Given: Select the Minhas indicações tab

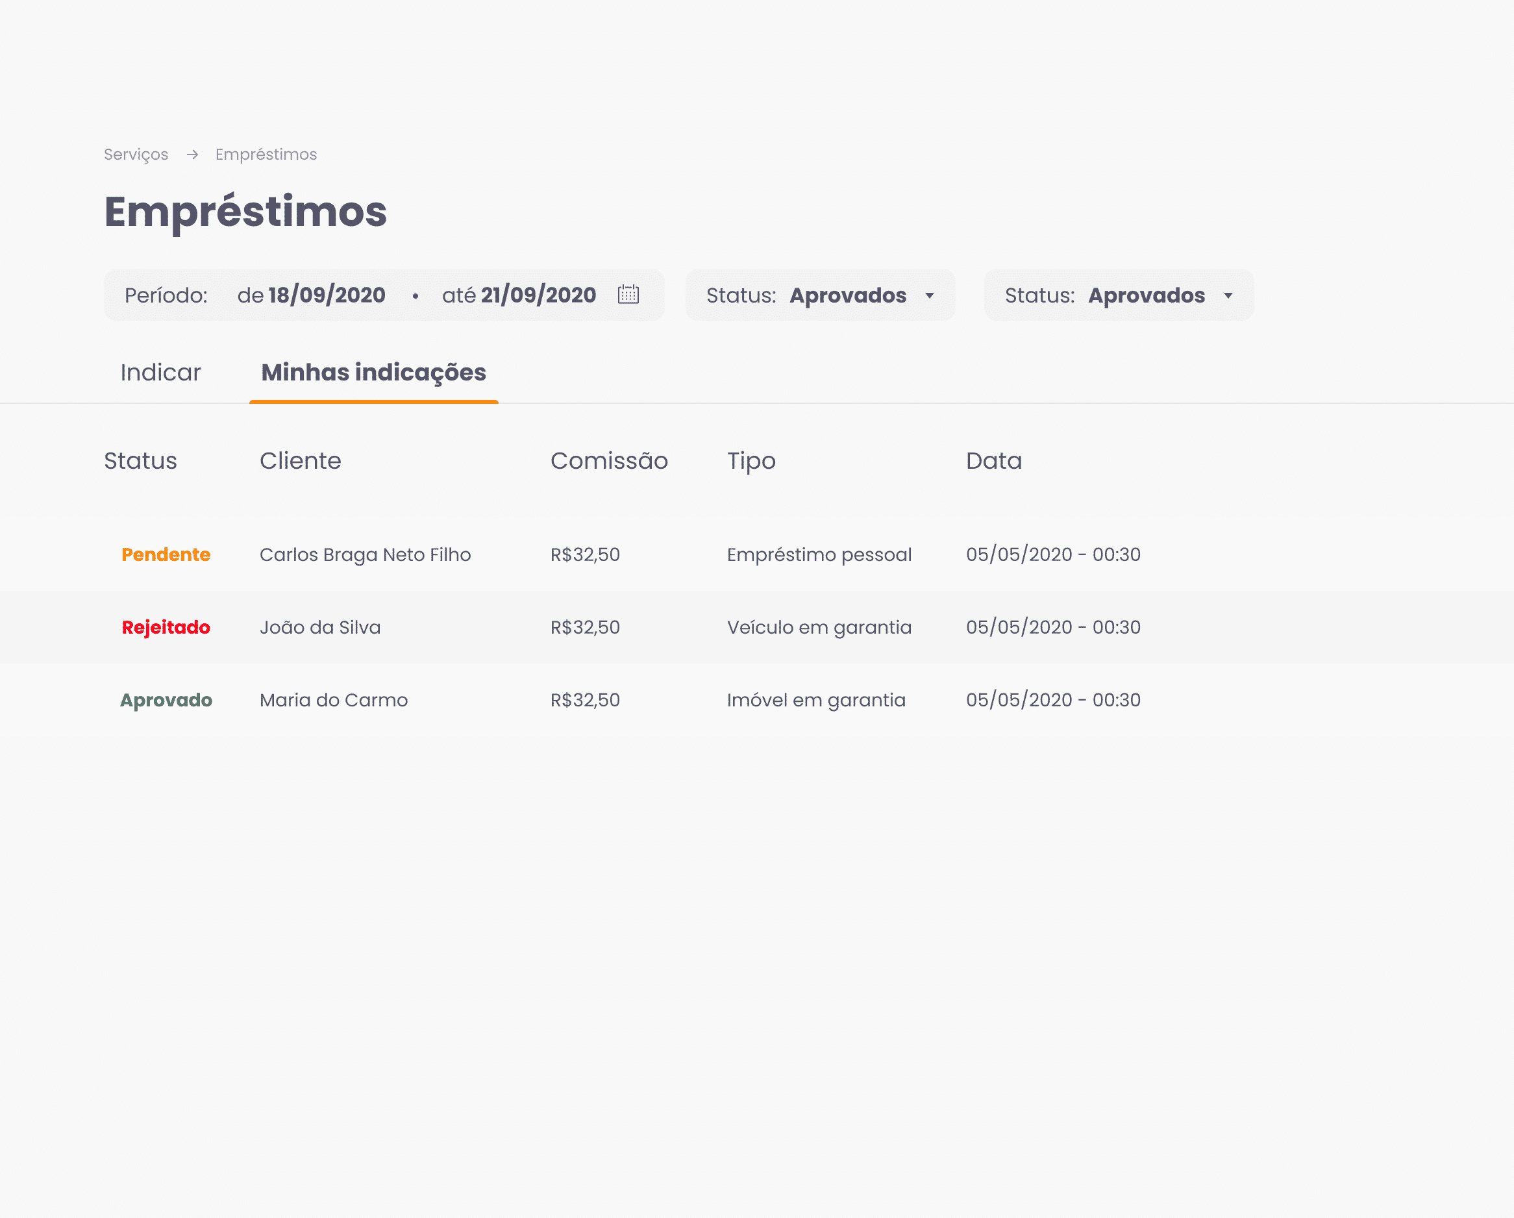Looking at the screenshot, I should pyautogui.click(x=373, y=373).
